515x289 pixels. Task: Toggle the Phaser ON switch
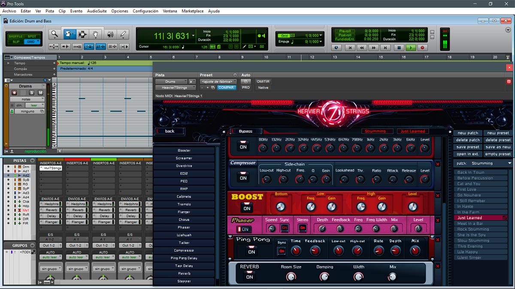click(x=245, y=229)
